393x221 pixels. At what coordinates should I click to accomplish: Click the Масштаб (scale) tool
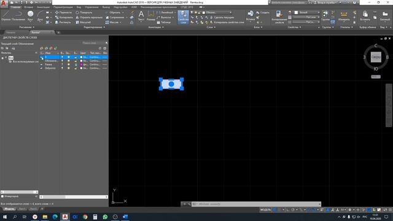(84, 22)
